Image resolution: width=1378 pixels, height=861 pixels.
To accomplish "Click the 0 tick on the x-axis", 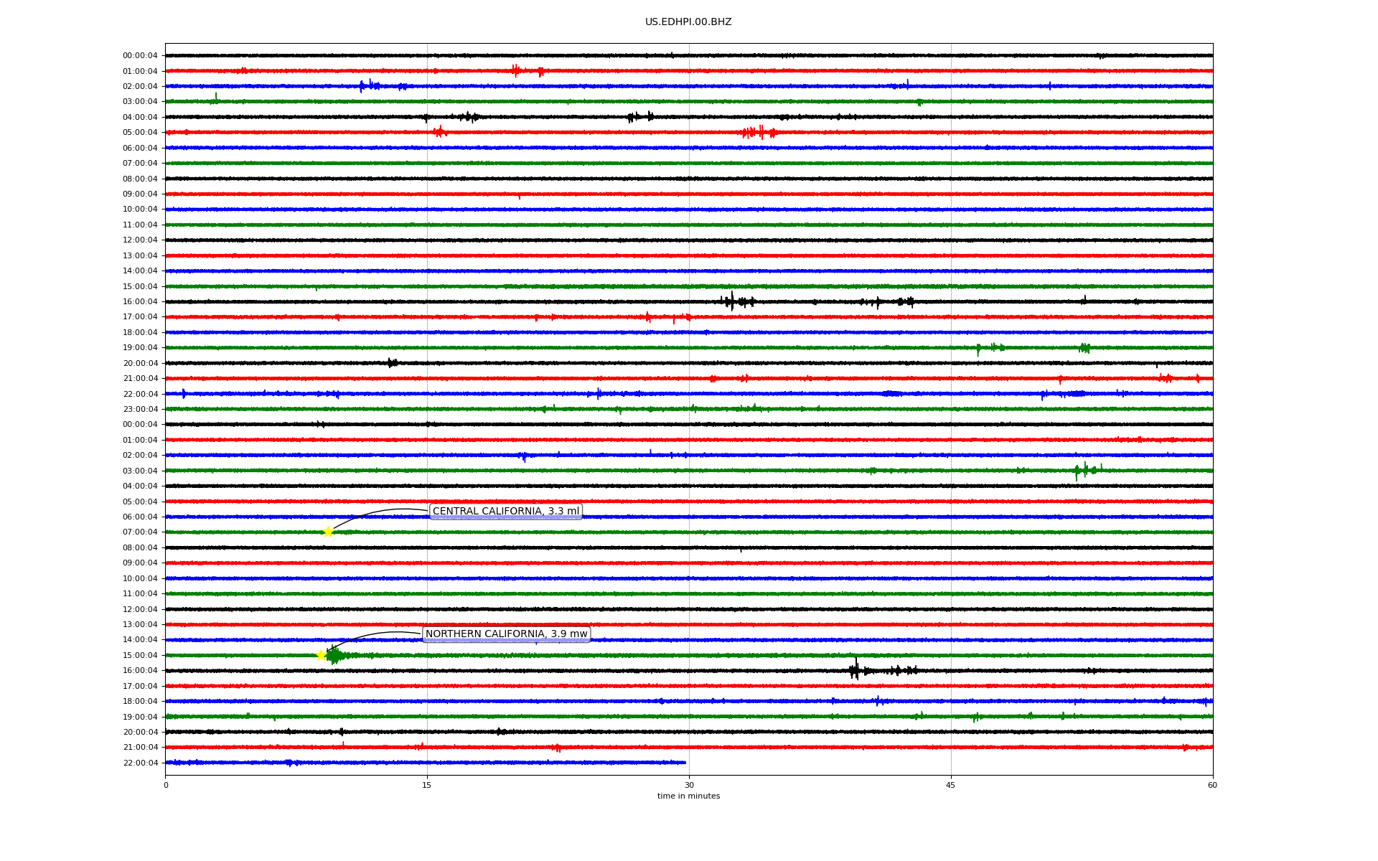I will [166, 785].
